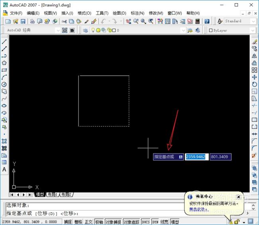Open dynamic prompt options down-arrow
The height and width of the screenshot is (225, 259).
[181, 157]
